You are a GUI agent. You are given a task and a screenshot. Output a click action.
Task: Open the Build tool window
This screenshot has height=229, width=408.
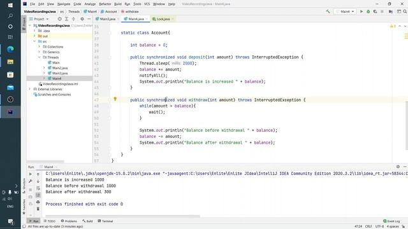(88, 221)
